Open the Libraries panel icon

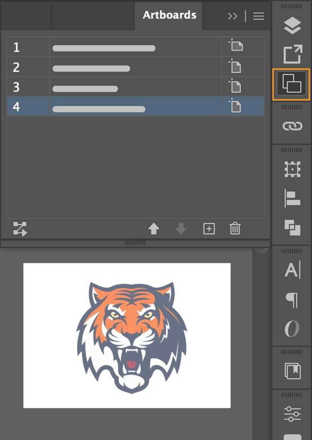pyautogui.click(x=292, y=371)
